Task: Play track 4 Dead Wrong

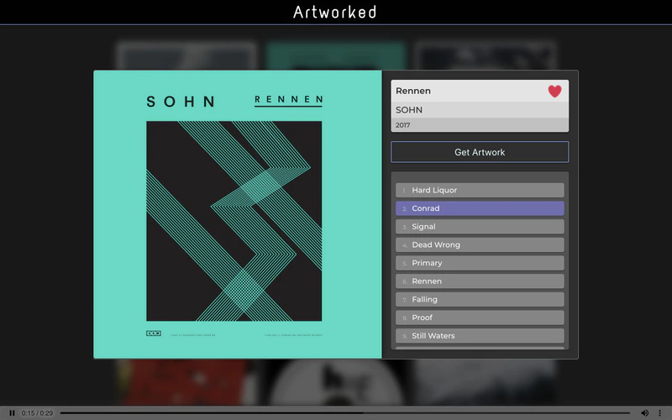Action: click(x=480, y=244)
